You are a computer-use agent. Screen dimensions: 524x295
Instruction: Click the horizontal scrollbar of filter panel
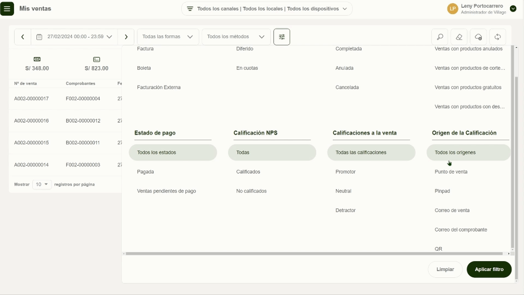pos(314,254)
